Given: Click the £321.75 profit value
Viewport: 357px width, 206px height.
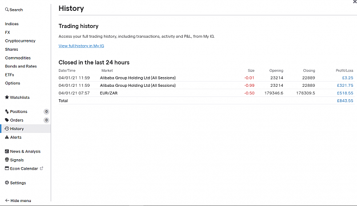Looking at the screenshot, I should tap(345, 86).
